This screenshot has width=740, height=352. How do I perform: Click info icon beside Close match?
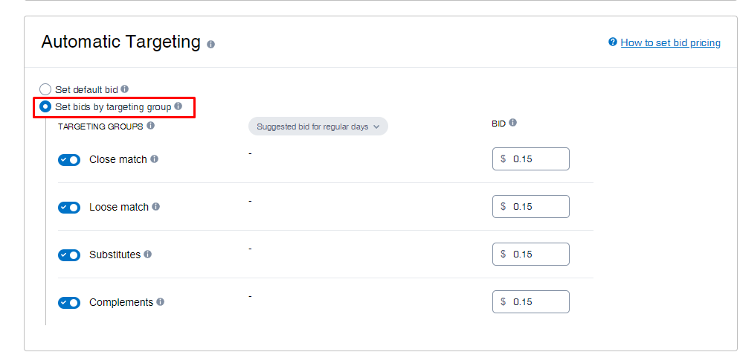tap(155, 159)
